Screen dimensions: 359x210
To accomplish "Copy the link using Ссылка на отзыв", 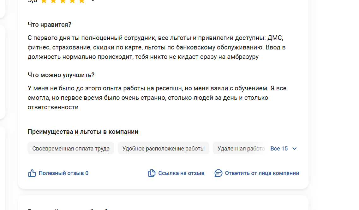I will (x=181, y=173).
